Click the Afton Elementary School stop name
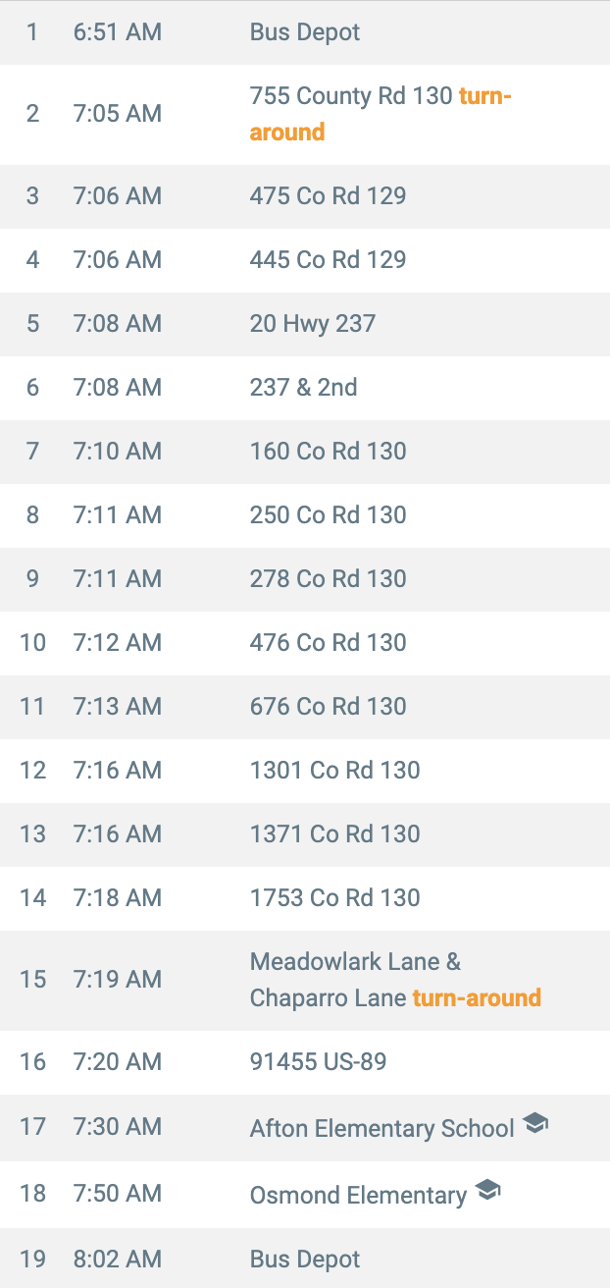The height and width of the screenshot is (1288, 610). tap(382, 1129)
